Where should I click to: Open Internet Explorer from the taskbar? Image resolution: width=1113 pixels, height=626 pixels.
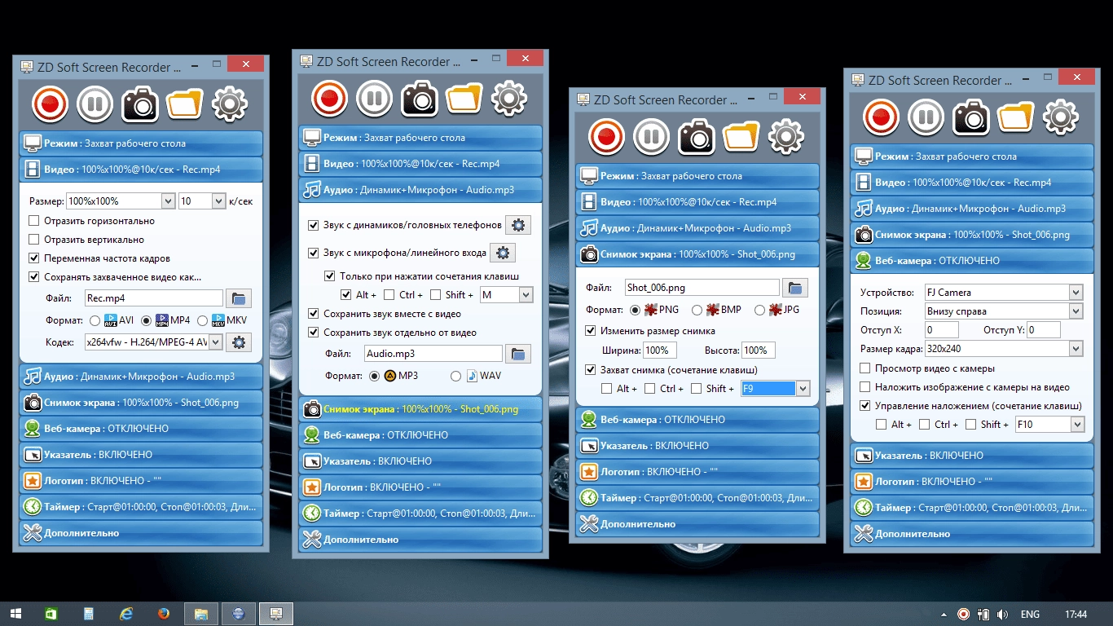pos(126,614)
